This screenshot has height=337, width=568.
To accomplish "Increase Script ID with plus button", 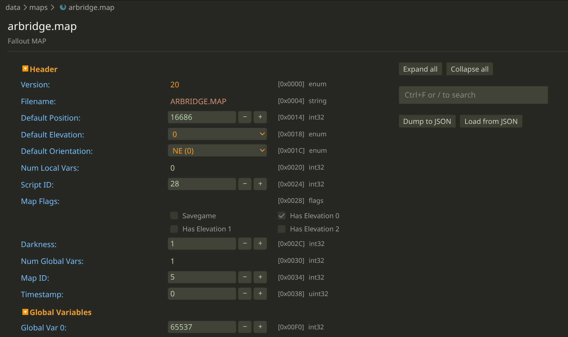I will [260, 184].
